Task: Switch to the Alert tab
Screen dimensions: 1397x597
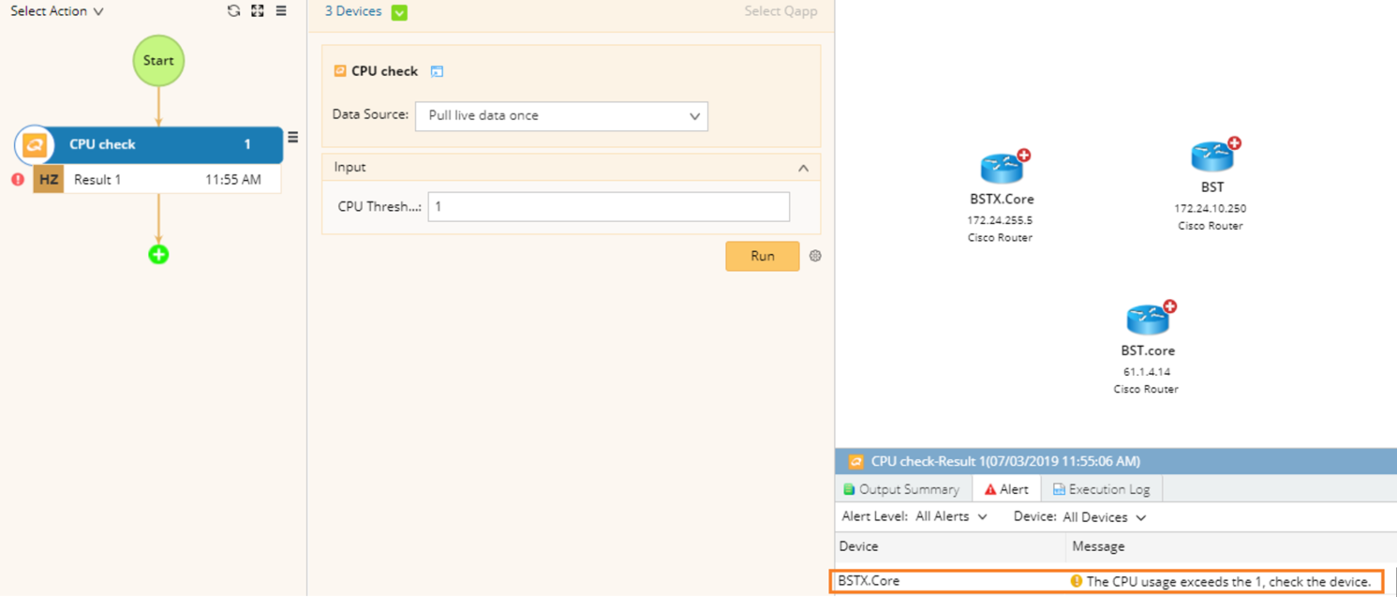Action: pos(1006,489)
